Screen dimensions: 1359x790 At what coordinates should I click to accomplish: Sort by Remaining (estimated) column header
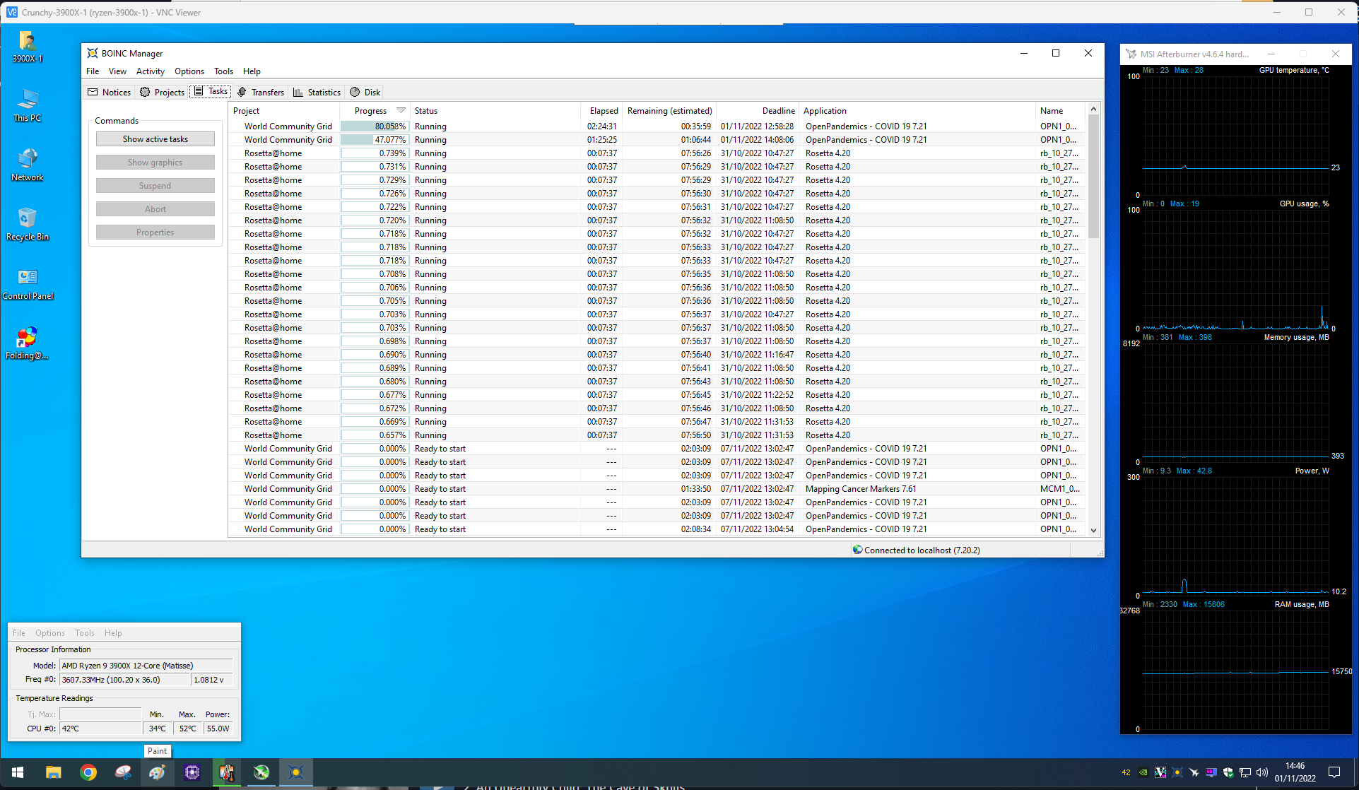669,111
